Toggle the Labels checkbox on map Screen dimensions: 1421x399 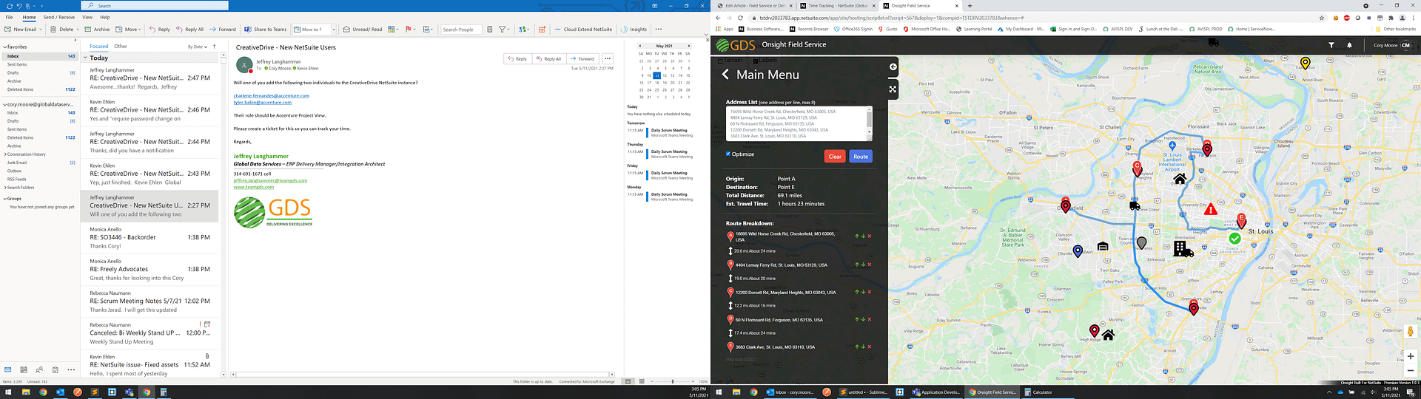point(754,61)
